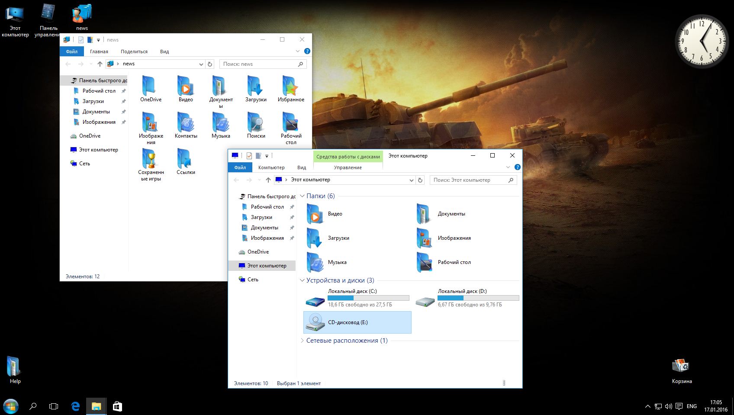
Task: Open Главная tab in news window
Action: tap(99, 51)
